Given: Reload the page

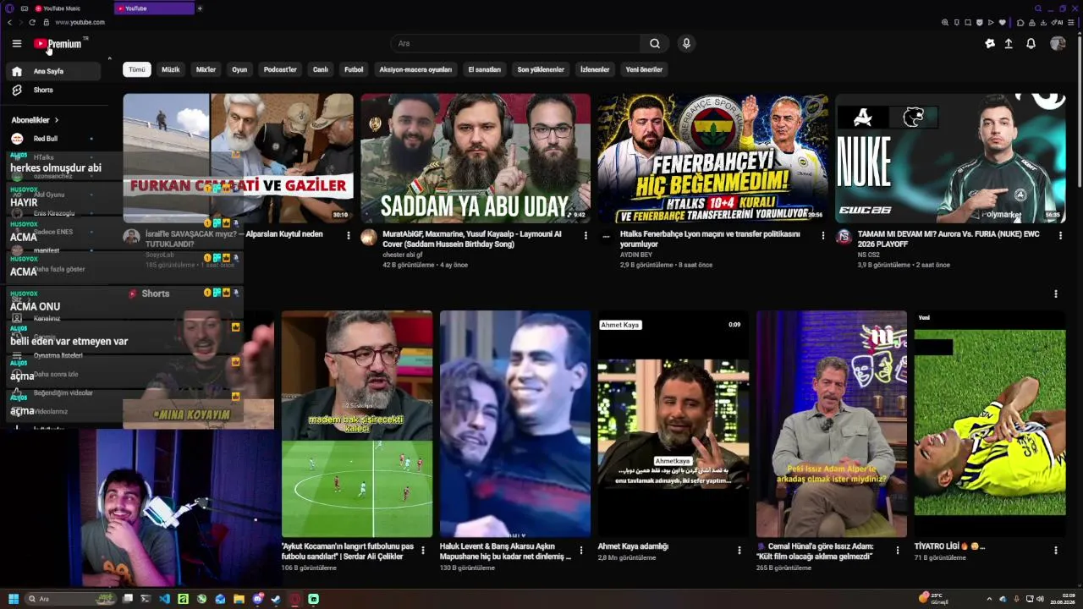Looking at the screenshot, I should coord(32,22).
